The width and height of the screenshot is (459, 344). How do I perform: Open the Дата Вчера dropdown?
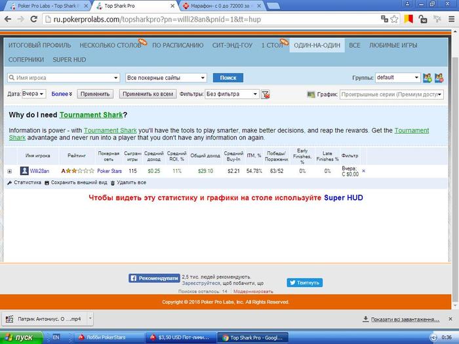point(33,94)
